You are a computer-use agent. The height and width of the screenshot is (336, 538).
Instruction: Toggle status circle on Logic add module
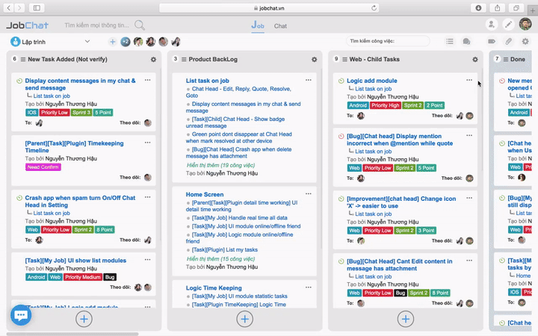(x=341, y=81)
